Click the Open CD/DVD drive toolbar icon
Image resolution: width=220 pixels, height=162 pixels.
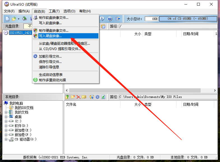click(x=25, y=19)
